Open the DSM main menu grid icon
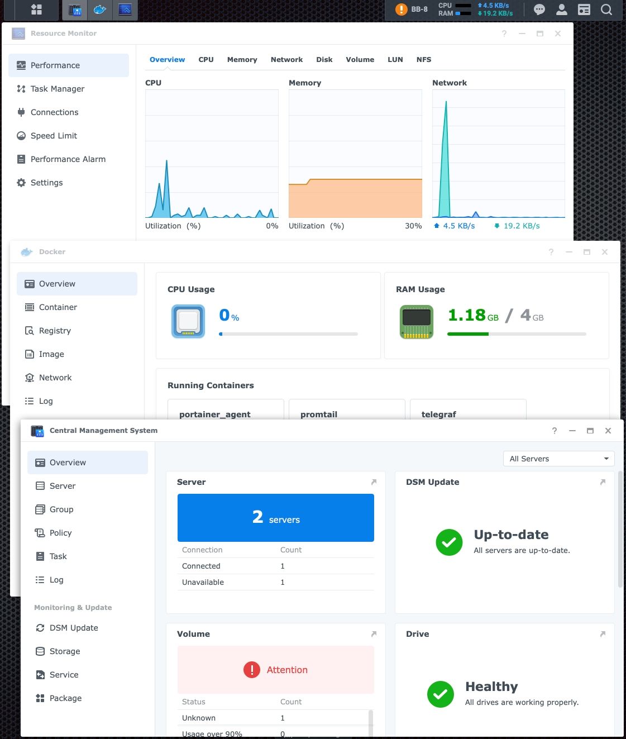This screenshot has width=626, height=739. 36,9
